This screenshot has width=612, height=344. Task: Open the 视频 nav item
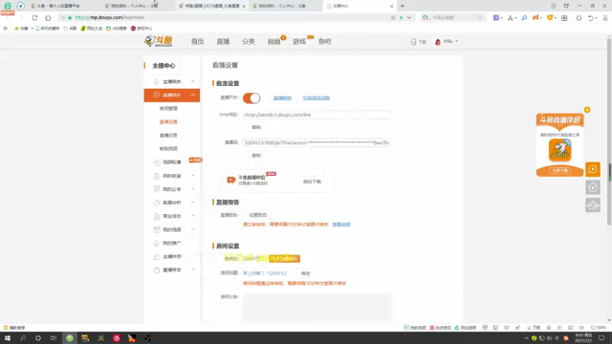273,41
